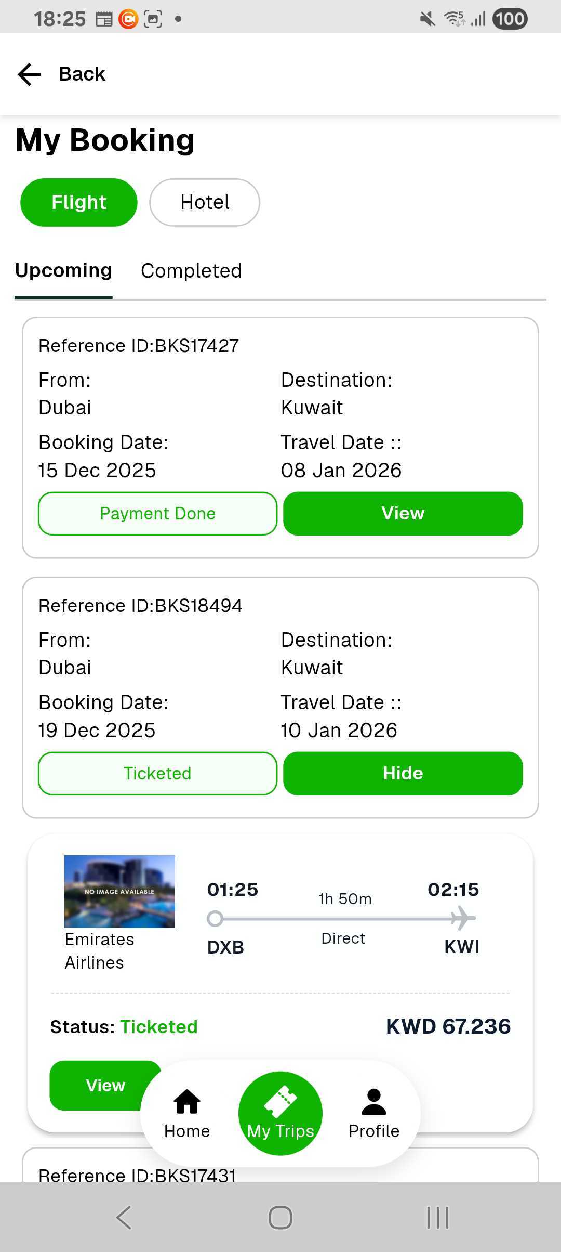
Task: Tap the Payment Done status button
Action: click(157, 513)
